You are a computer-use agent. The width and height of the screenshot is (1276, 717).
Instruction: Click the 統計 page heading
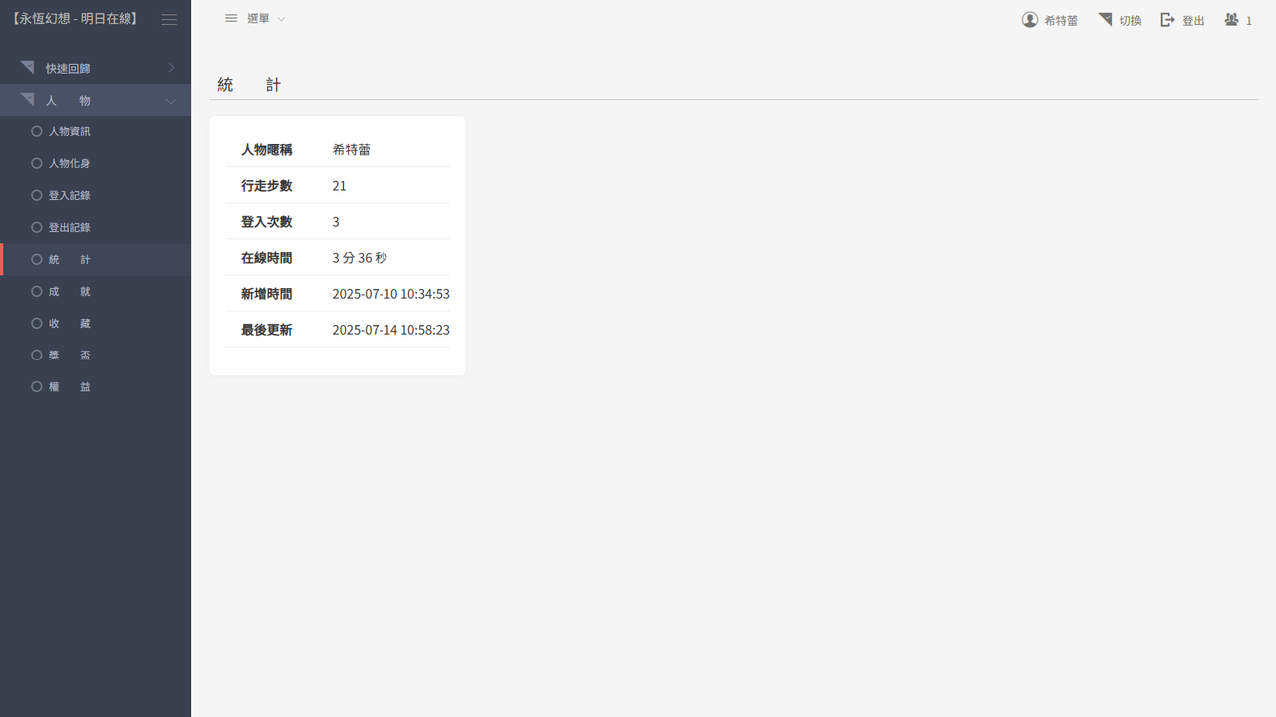[x=249, y=85]
